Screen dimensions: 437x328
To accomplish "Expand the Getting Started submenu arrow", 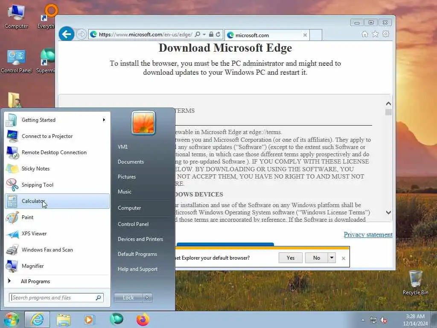I will [104, 120].
